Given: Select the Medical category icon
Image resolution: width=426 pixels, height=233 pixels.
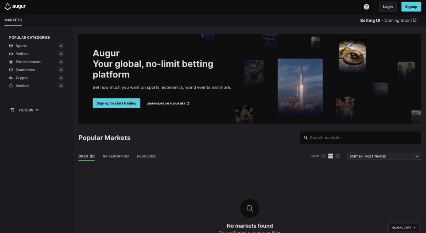Looking at the screenshot, I should (x=11, y=86).
